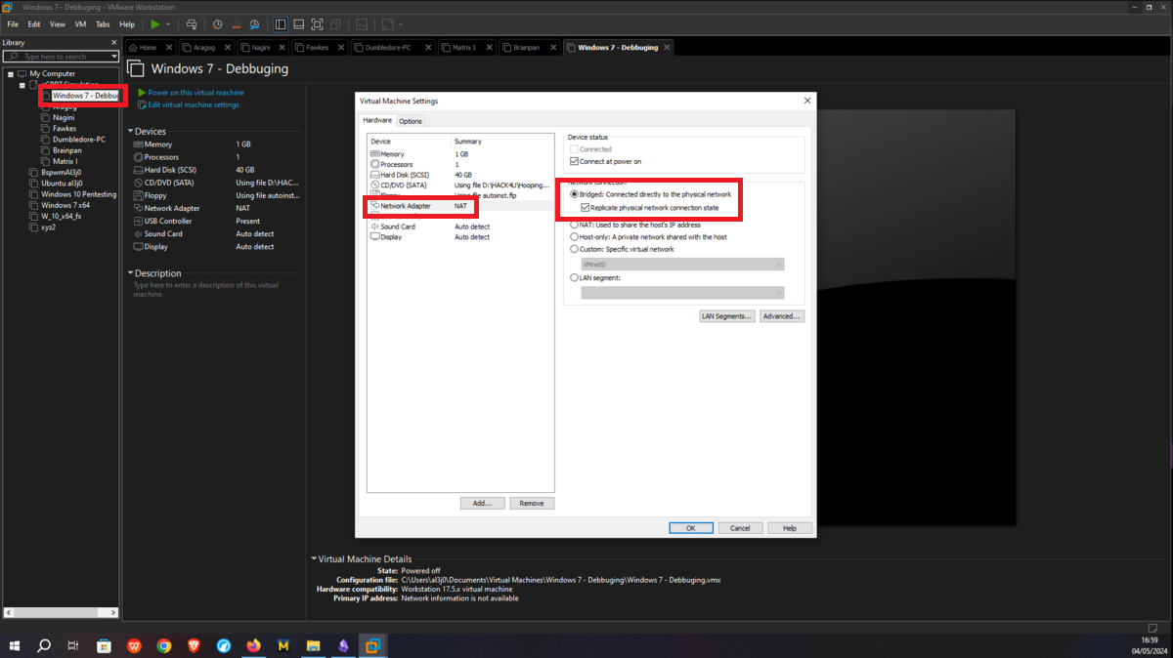Take a snapshot using the toolbar clock icon
The image size is (1173, 658).
(217, 24)
